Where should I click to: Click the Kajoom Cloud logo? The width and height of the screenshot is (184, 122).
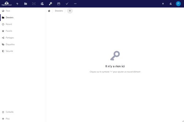pyautogui.click(x=6, y=4)
